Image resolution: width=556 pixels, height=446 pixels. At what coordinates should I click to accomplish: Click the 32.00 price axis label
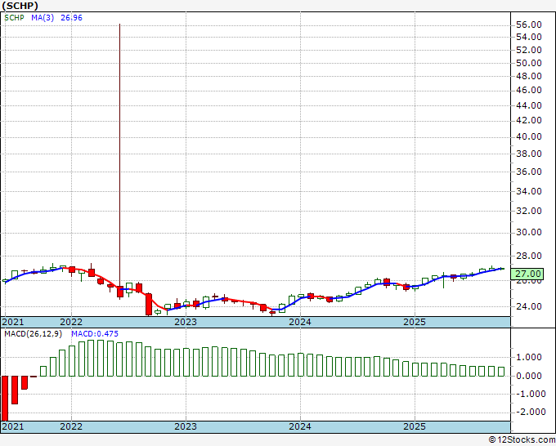pyautogui.click(x=529, y=211)
